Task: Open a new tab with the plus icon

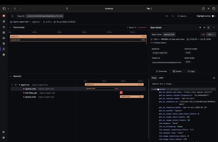Action: coord(208,8)
